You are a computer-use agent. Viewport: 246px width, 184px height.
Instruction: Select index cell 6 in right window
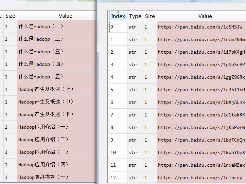tap(118, 102)
